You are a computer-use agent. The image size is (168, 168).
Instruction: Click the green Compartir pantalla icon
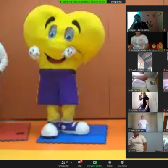pos(94,163)
